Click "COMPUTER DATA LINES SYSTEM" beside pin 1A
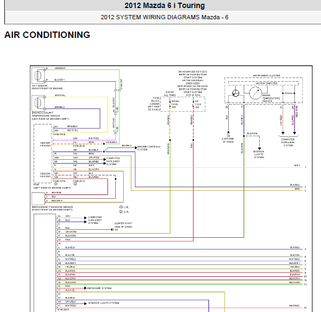This screenshot has width=321, height=312. pos(95,220)
